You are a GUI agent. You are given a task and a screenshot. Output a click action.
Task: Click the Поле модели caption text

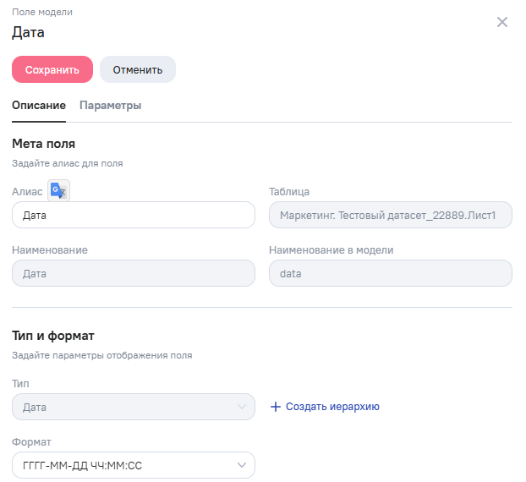click(x=42, y=12)
